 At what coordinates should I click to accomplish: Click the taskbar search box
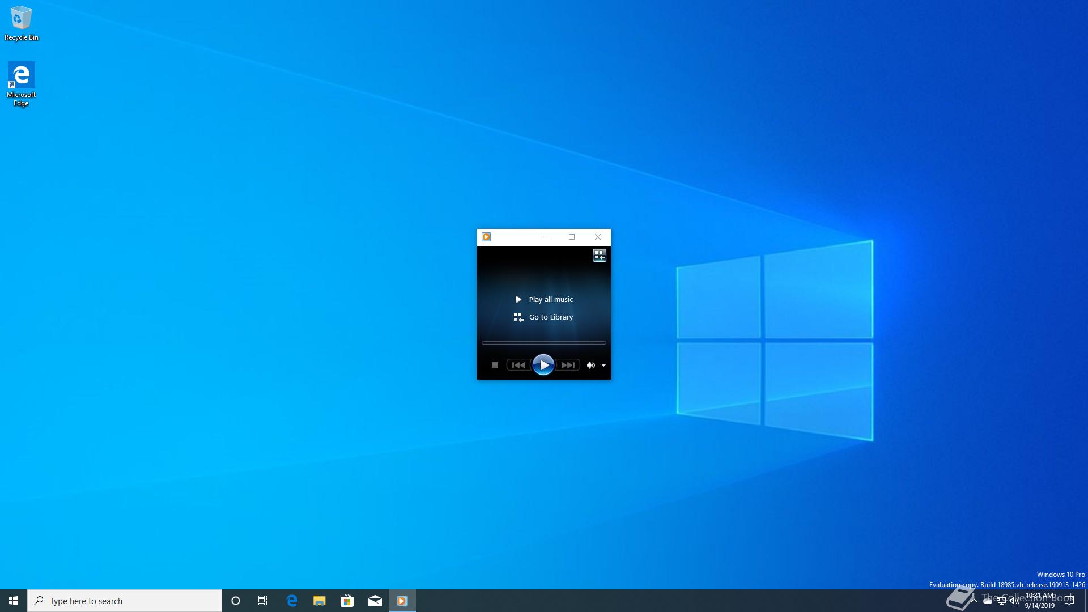[125, 601]
